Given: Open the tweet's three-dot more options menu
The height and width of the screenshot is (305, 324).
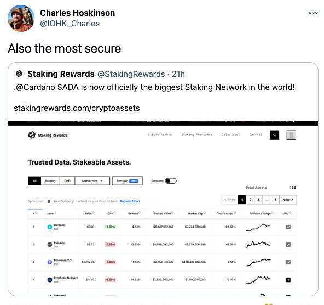Looking at the screenshot, I should pos(313,13).
